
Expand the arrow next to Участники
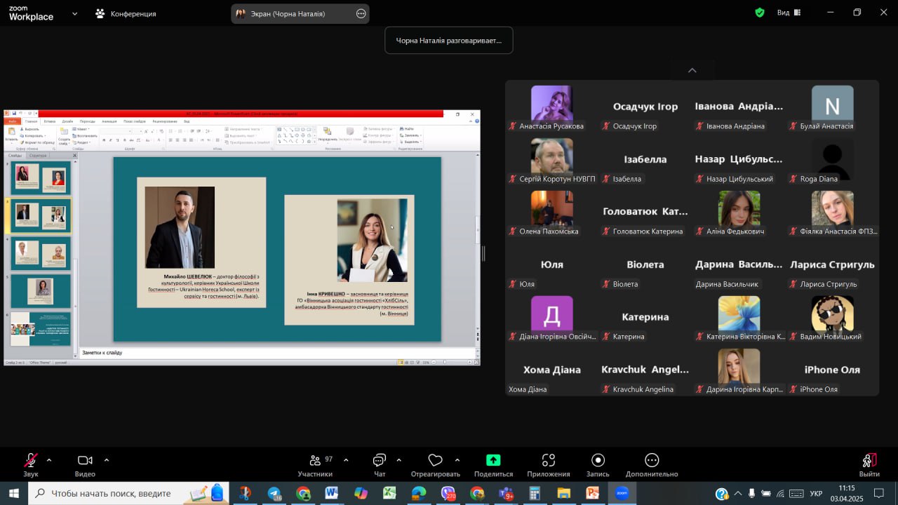point(346,460)
